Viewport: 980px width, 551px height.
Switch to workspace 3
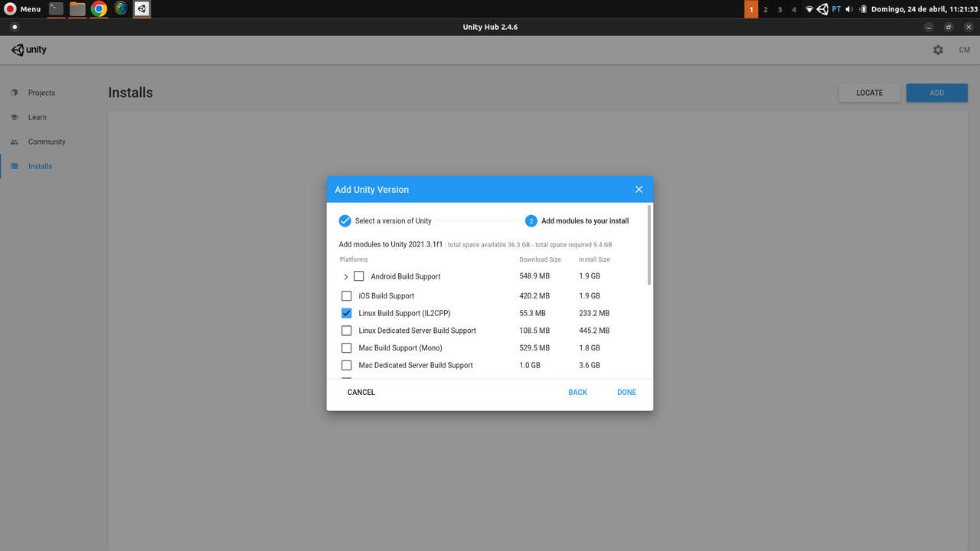click(x=779, y=9)
